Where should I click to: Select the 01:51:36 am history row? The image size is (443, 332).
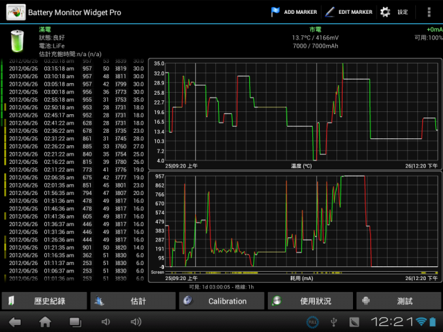coord(75,201)
